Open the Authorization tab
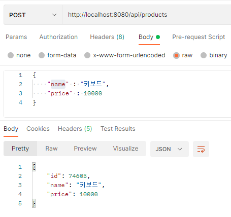Screen dimensions: 231x217 point(58,37)
